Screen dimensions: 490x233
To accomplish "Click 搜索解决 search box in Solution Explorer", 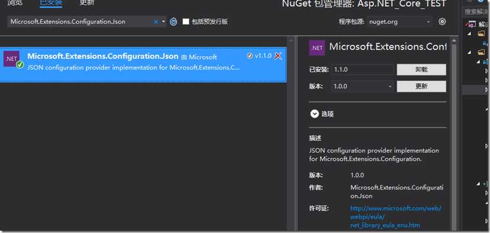I will [476, 12].
